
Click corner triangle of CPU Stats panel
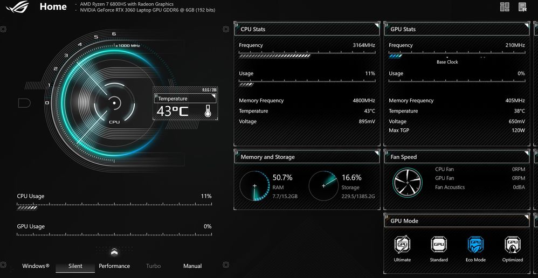tap(376, 25)
